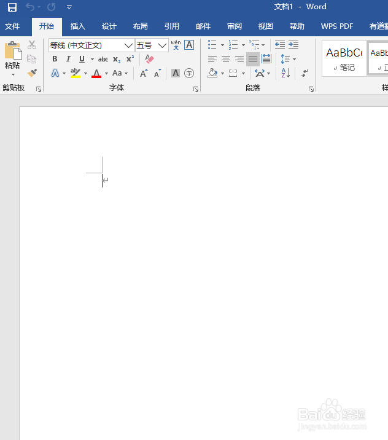
Task: Click the Line Spacing icon
Action: (285, 59)
